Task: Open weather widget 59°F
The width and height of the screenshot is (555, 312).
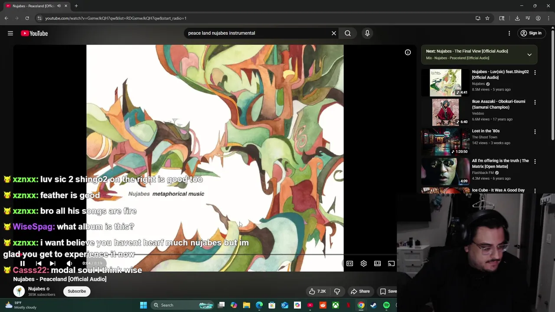Action: click(x=21, y=305)
